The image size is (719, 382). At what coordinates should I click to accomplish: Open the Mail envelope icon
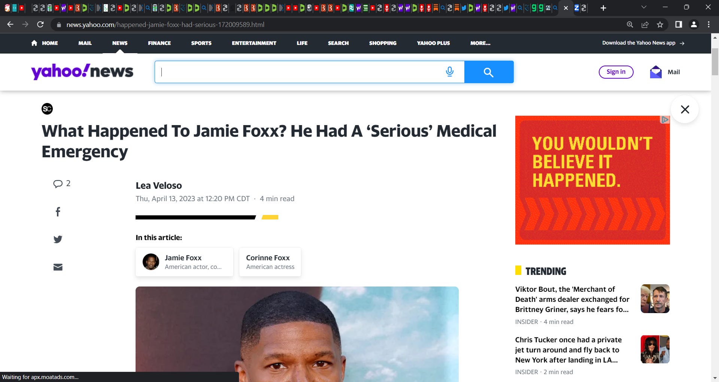tap(656, 72)
